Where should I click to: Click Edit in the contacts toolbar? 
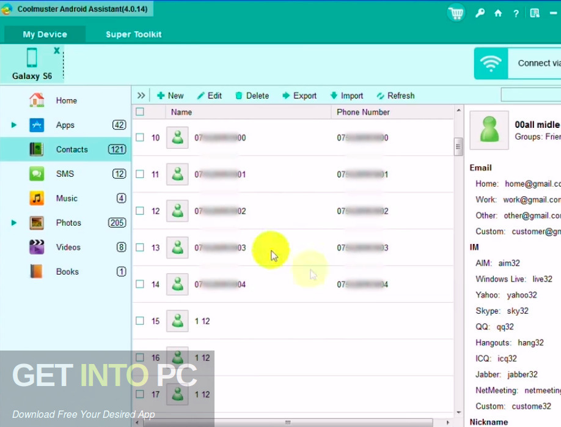(x=210, y=95)
